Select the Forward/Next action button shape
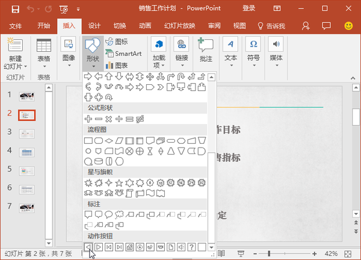 pos(99,247)
